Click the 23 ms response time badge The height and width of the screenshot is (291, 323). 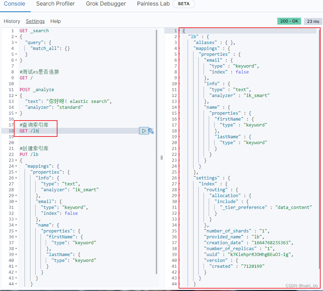[313, 21]
